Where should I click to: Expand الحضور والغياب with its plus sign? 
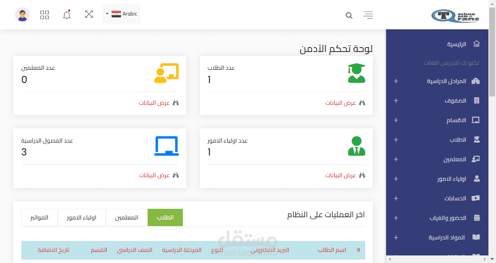click(396, 218)
